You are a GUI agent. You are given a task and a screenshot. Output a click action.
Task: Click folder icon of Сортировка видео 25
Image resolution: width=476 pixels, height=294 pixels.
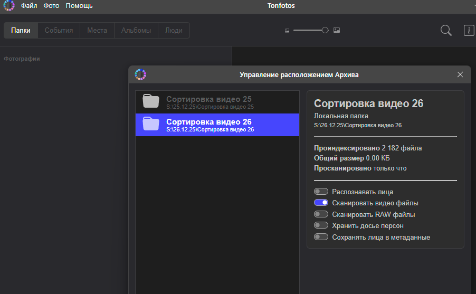[x=151, y=102]
